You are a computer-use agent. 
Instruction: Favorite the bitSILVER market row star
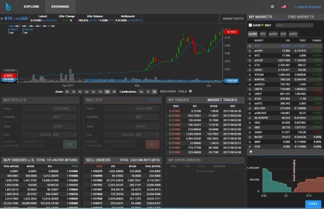(x=250, y=113)
